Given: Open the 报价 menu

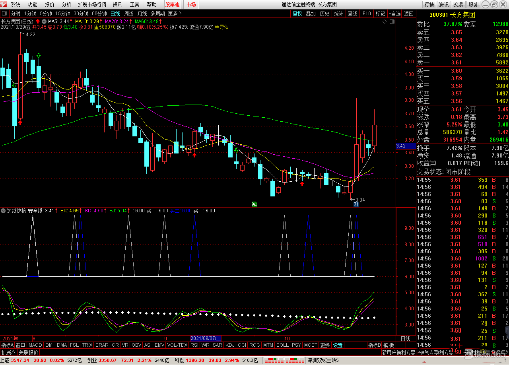Looking at the screenshot, I should 50,4.
